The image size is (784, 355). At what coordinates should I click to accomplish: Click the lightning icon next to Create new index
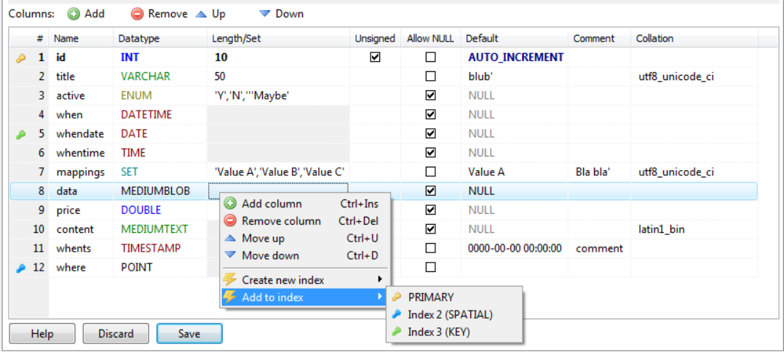coord(229,280)
